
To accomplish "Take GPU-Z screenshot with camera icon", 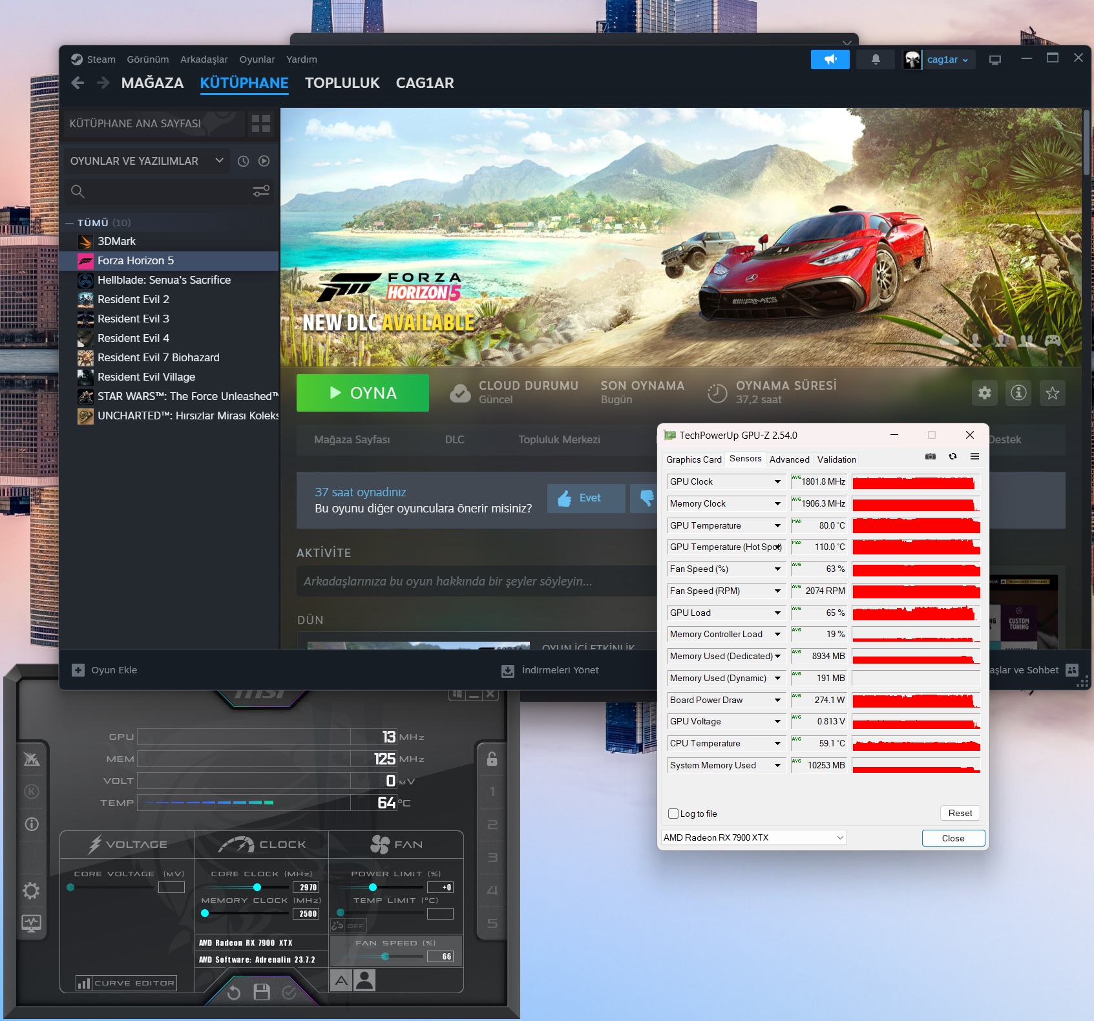I will pos(931,456).
